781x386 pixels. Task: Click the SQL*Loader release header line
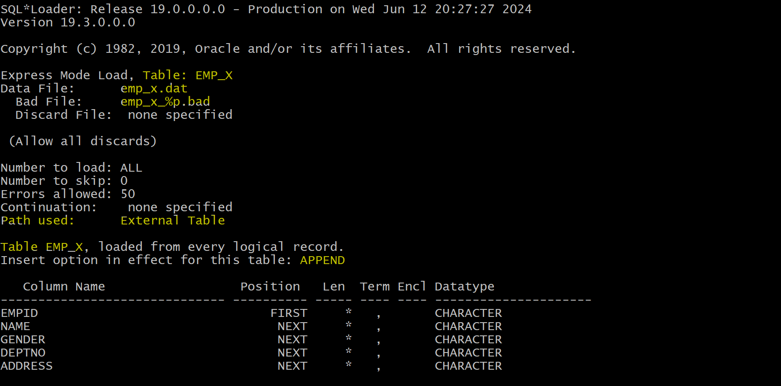tap(266, 9)
